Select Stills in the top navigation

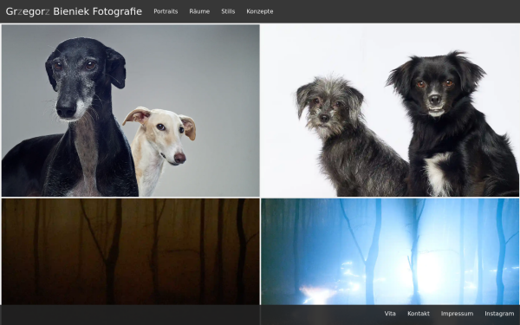(x=228, y=11)
